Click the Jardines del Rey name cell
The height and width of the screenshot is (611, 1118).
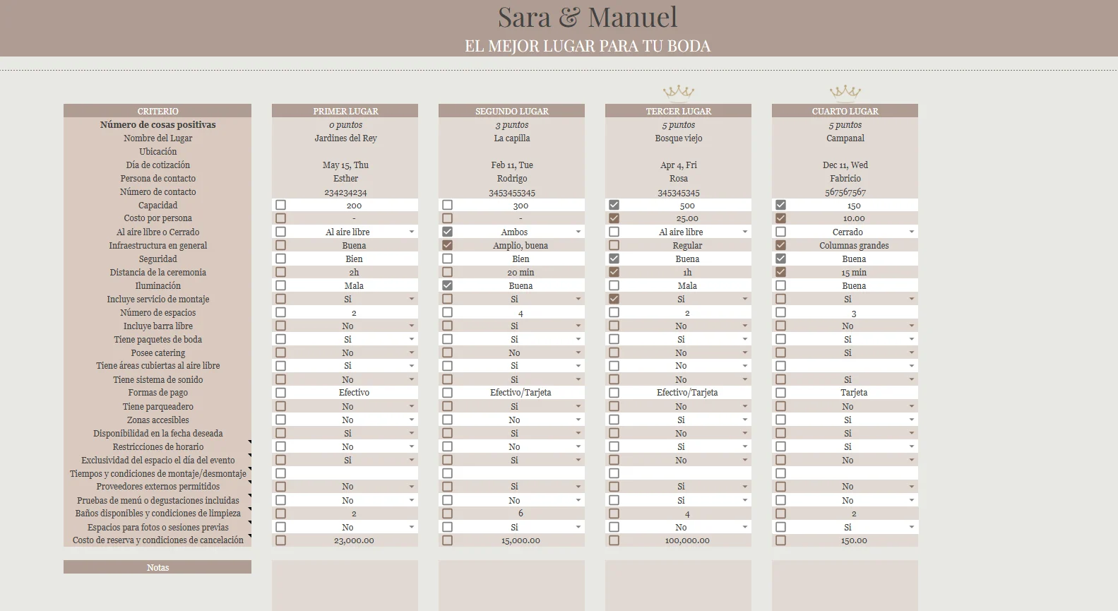coord(345,138)
